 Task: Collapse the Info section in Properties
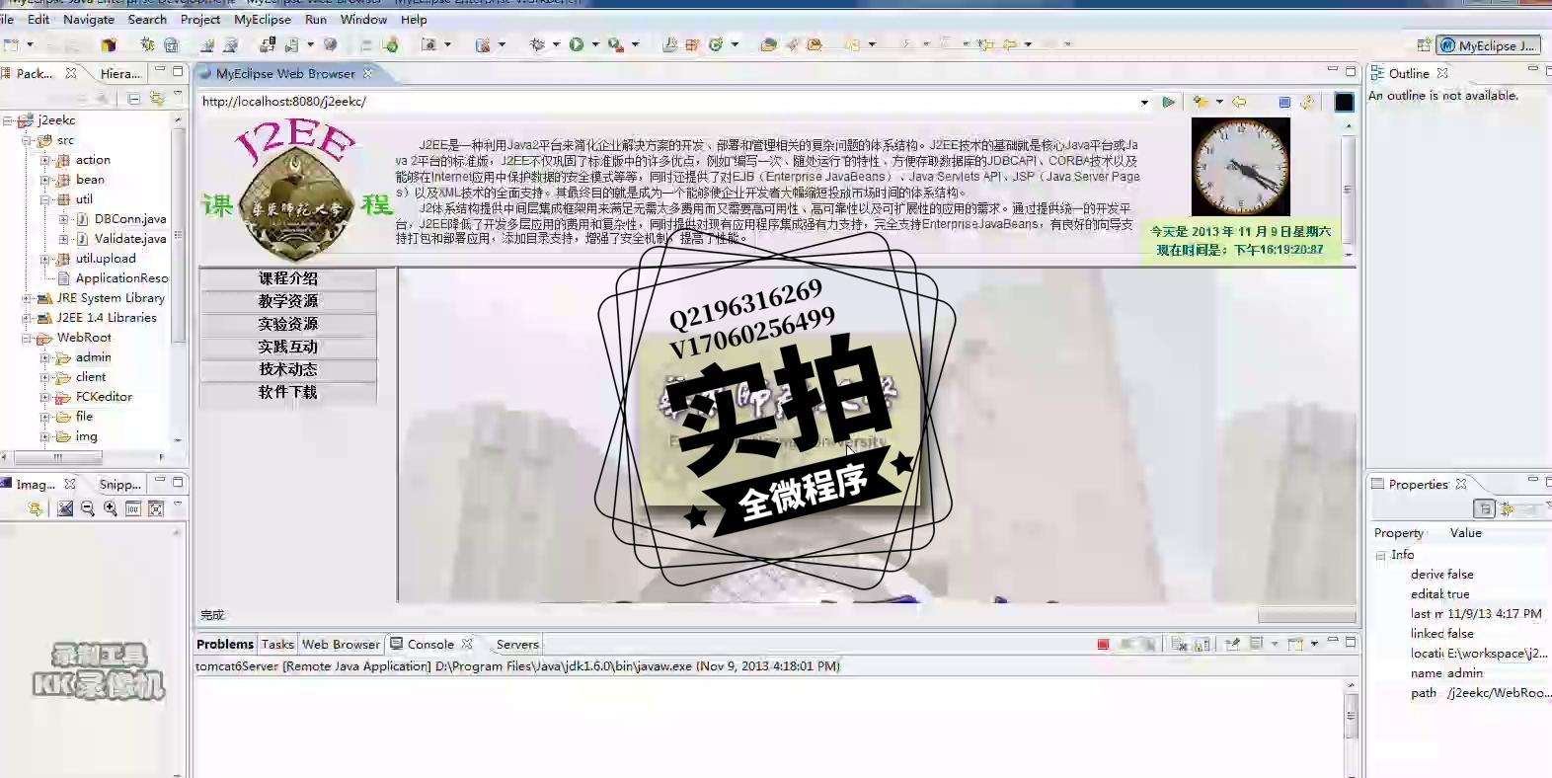[1380, 556]
